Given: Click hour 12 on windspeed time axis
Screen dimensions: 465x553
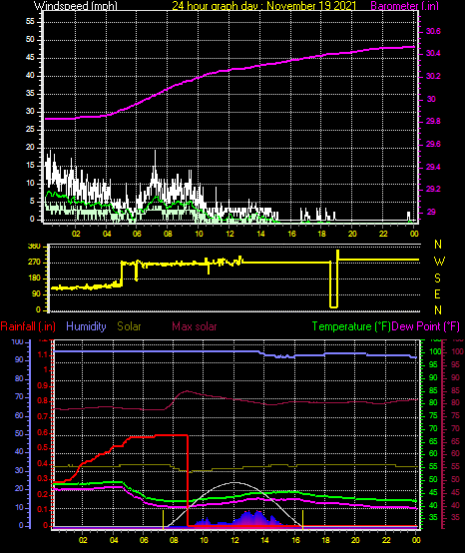Looking at the screenshot, I should tap(230, 234).
